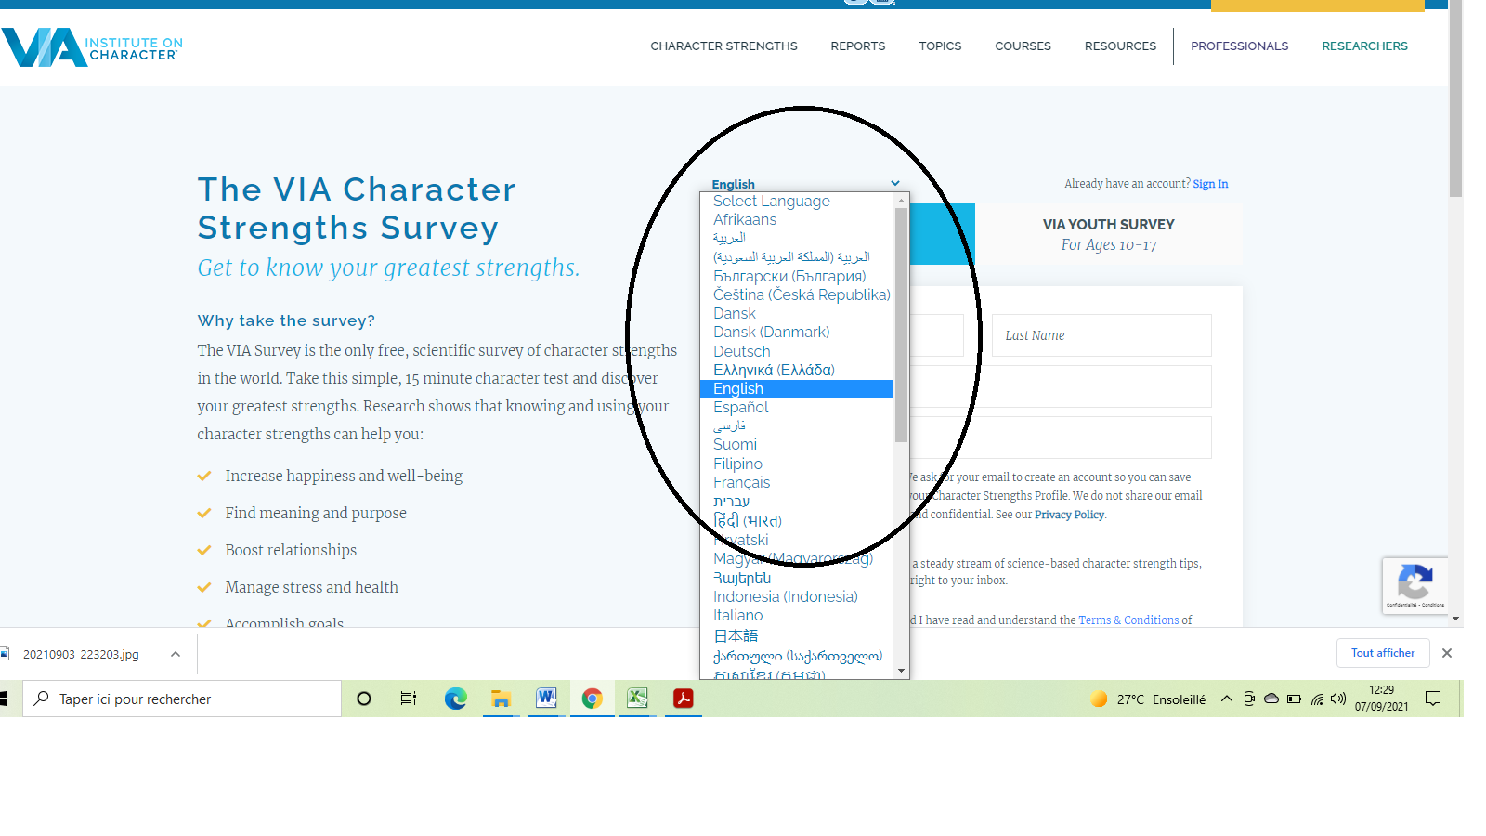Open the Courses menu item

[x=1023, y=46]
